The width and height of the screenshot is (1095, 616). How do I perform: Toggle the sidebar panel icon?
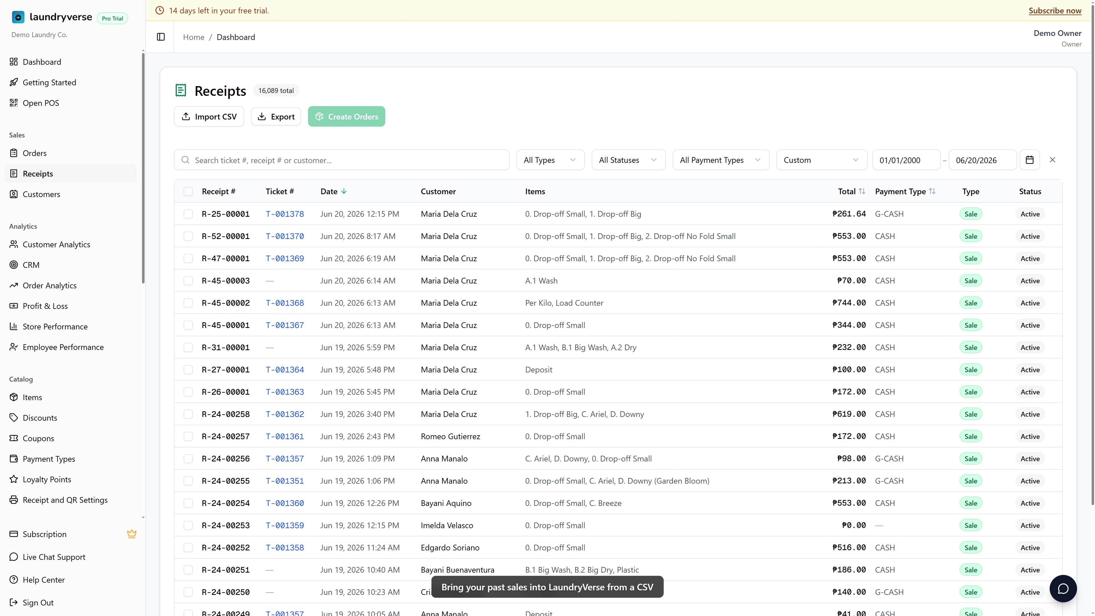pos(161,37)
